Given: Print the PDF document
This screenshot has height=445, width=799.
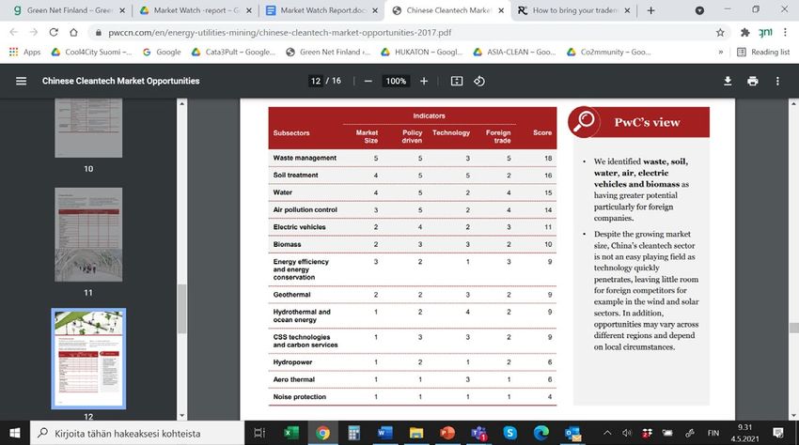Looking at the screenshot, I should (x=752, y=81).
